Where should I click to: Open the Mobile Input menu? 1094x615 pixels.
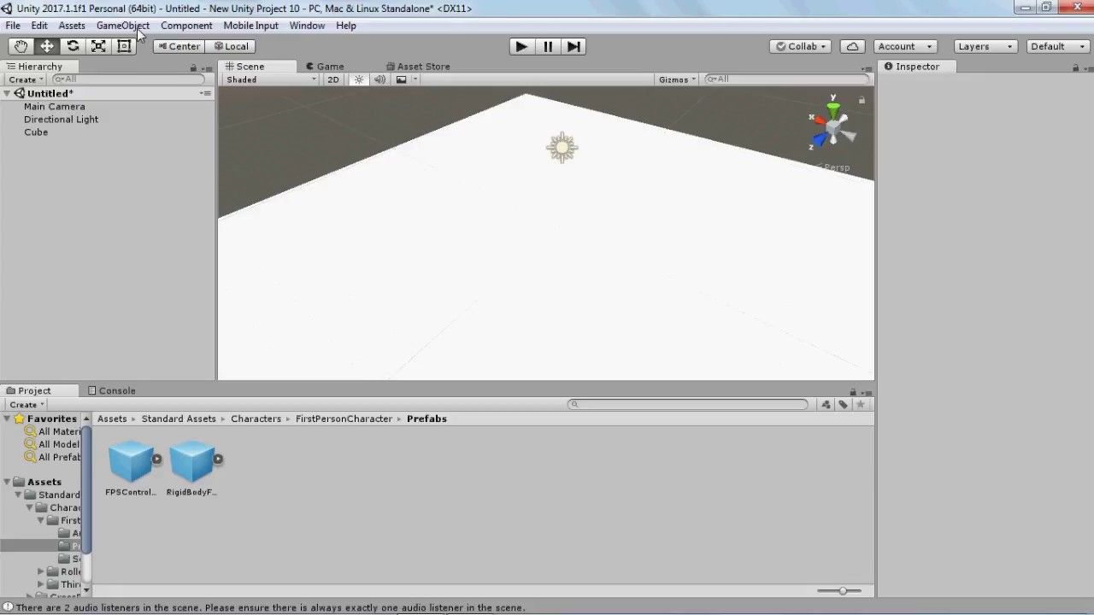[251, 26]
